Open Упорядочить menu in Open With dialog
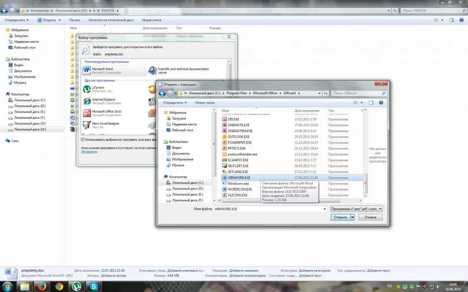This screenshot has width=468, height=292. point(175,103)
